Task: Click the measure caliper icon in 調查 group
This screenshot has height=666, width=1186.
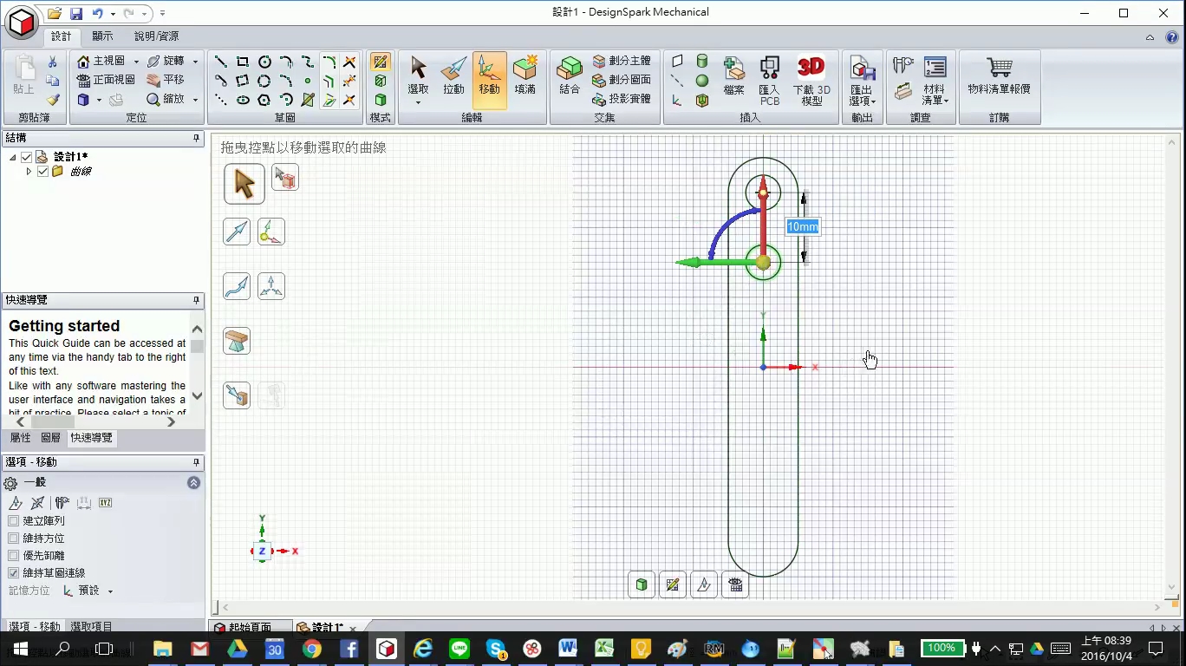Action: tap(903, 65)
